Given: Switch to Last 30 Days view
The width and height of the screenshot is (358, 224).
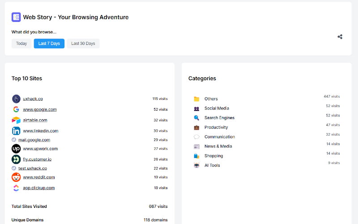Looking at the screenshot, I should coord(83,43).
